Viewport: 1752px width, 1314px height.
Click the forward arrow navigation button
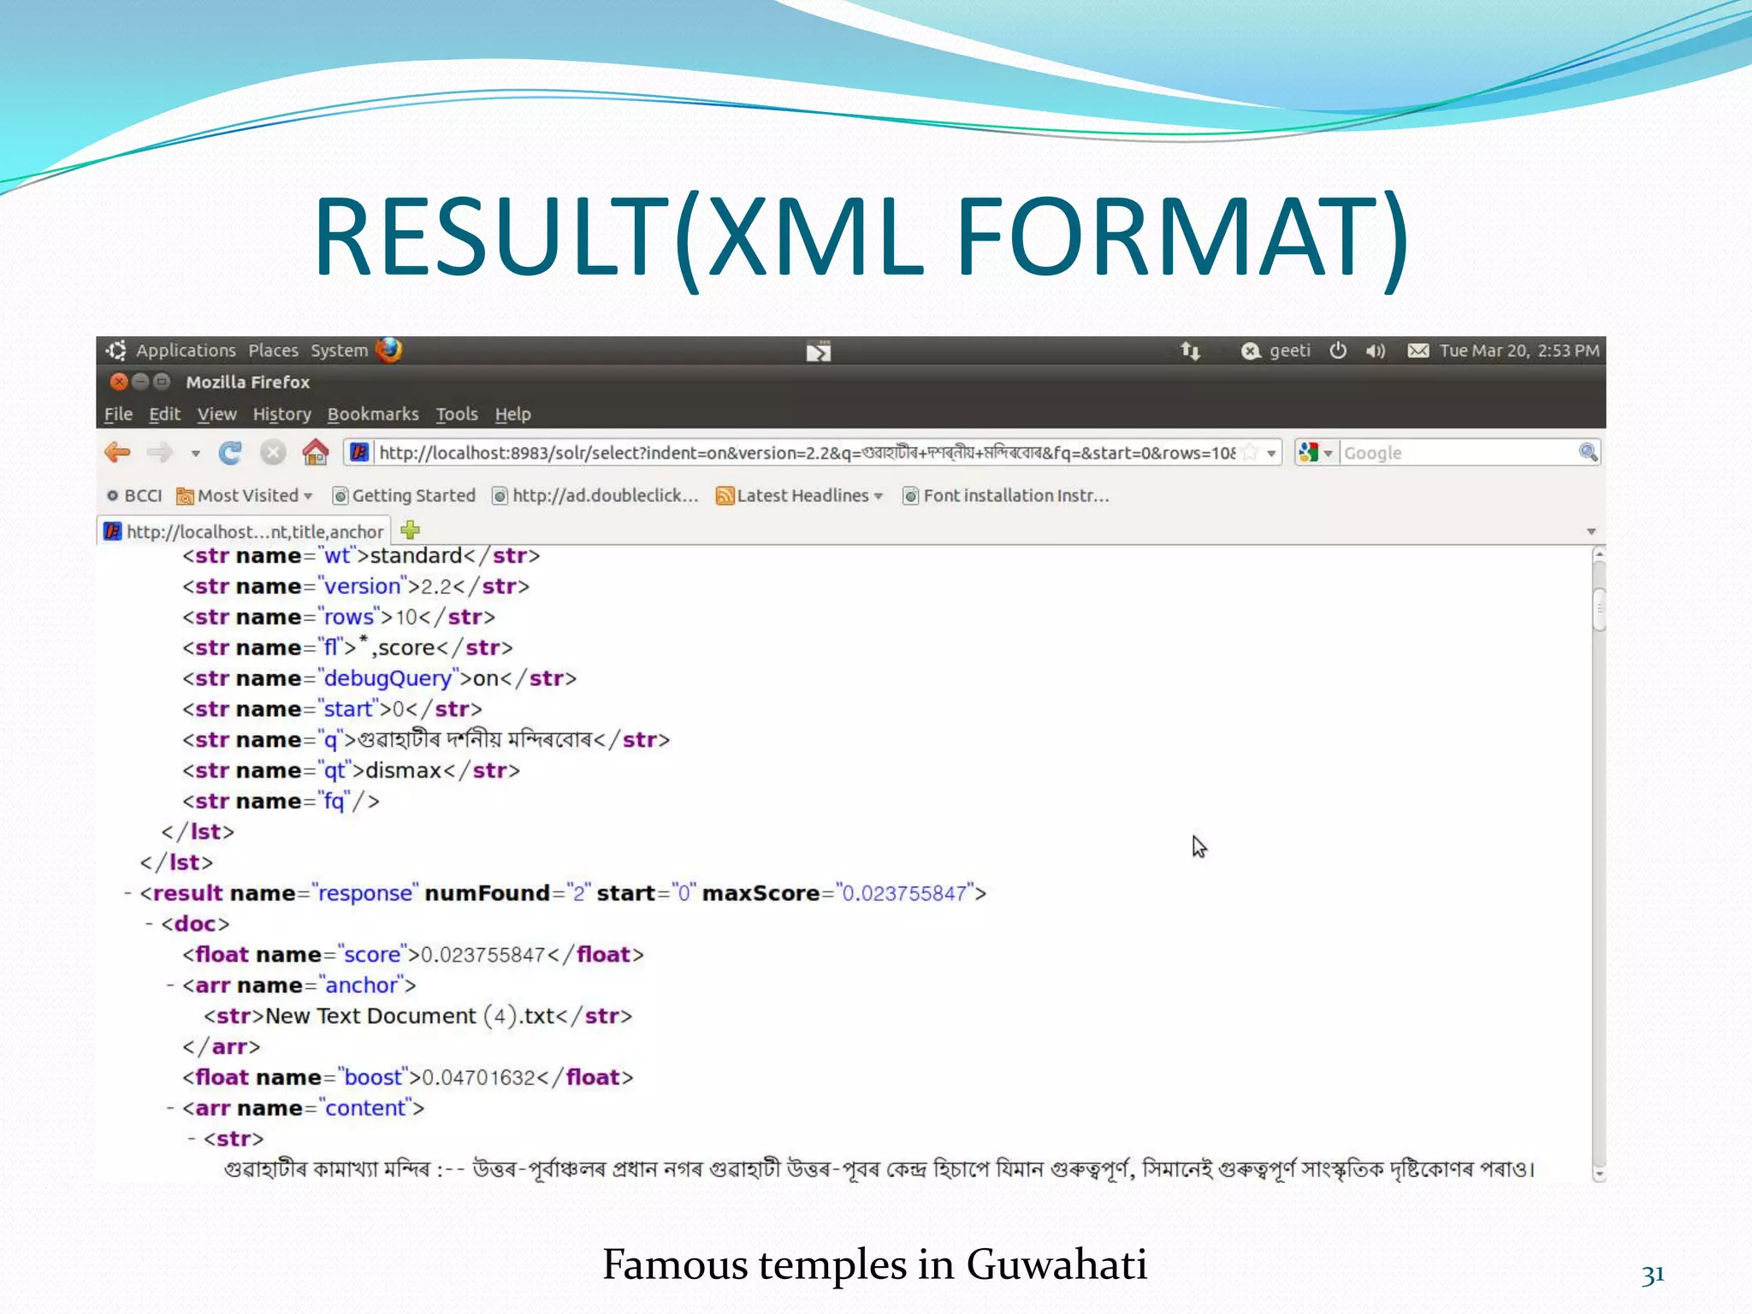click(159, 452)
